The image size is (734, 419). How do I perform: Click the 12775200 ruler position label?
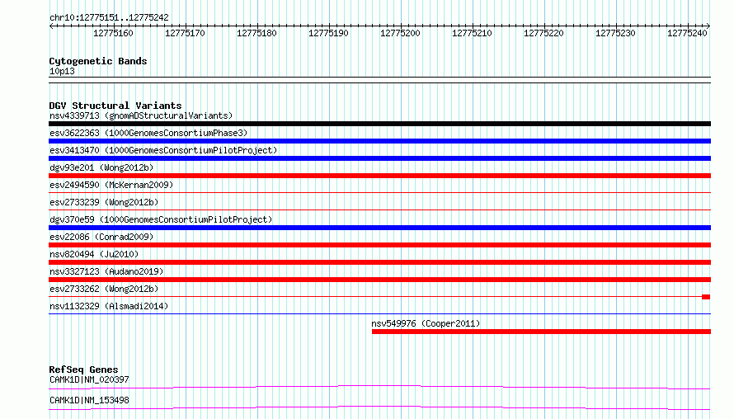click(400, 33)
